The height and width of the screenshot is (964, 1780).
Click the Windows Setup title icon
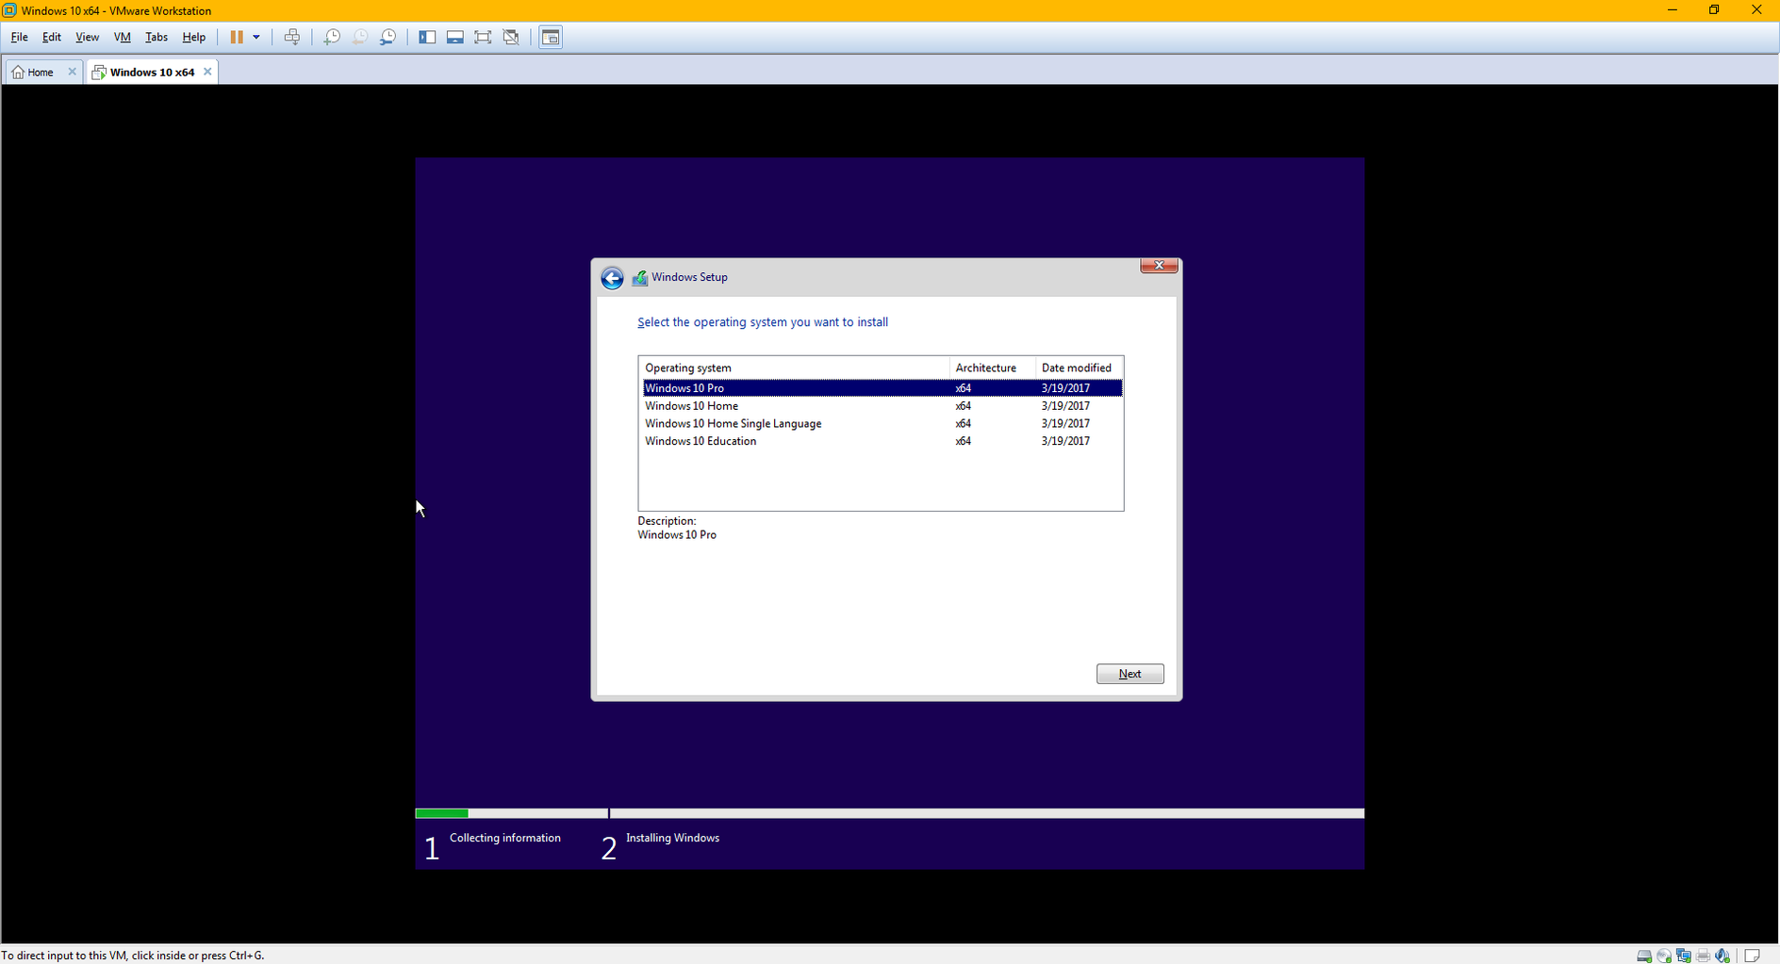click(640, 278)
